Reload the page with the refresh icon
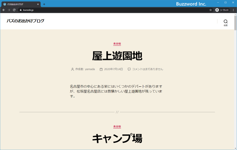The image size is (237, 150). point(14,10)
